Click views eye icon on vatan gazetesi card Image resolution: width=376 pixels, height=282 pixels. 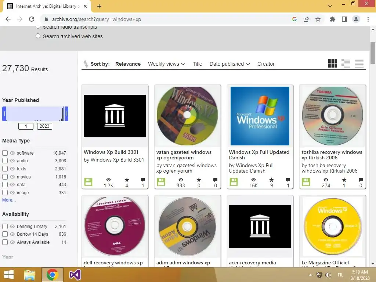tap(181, 180)
